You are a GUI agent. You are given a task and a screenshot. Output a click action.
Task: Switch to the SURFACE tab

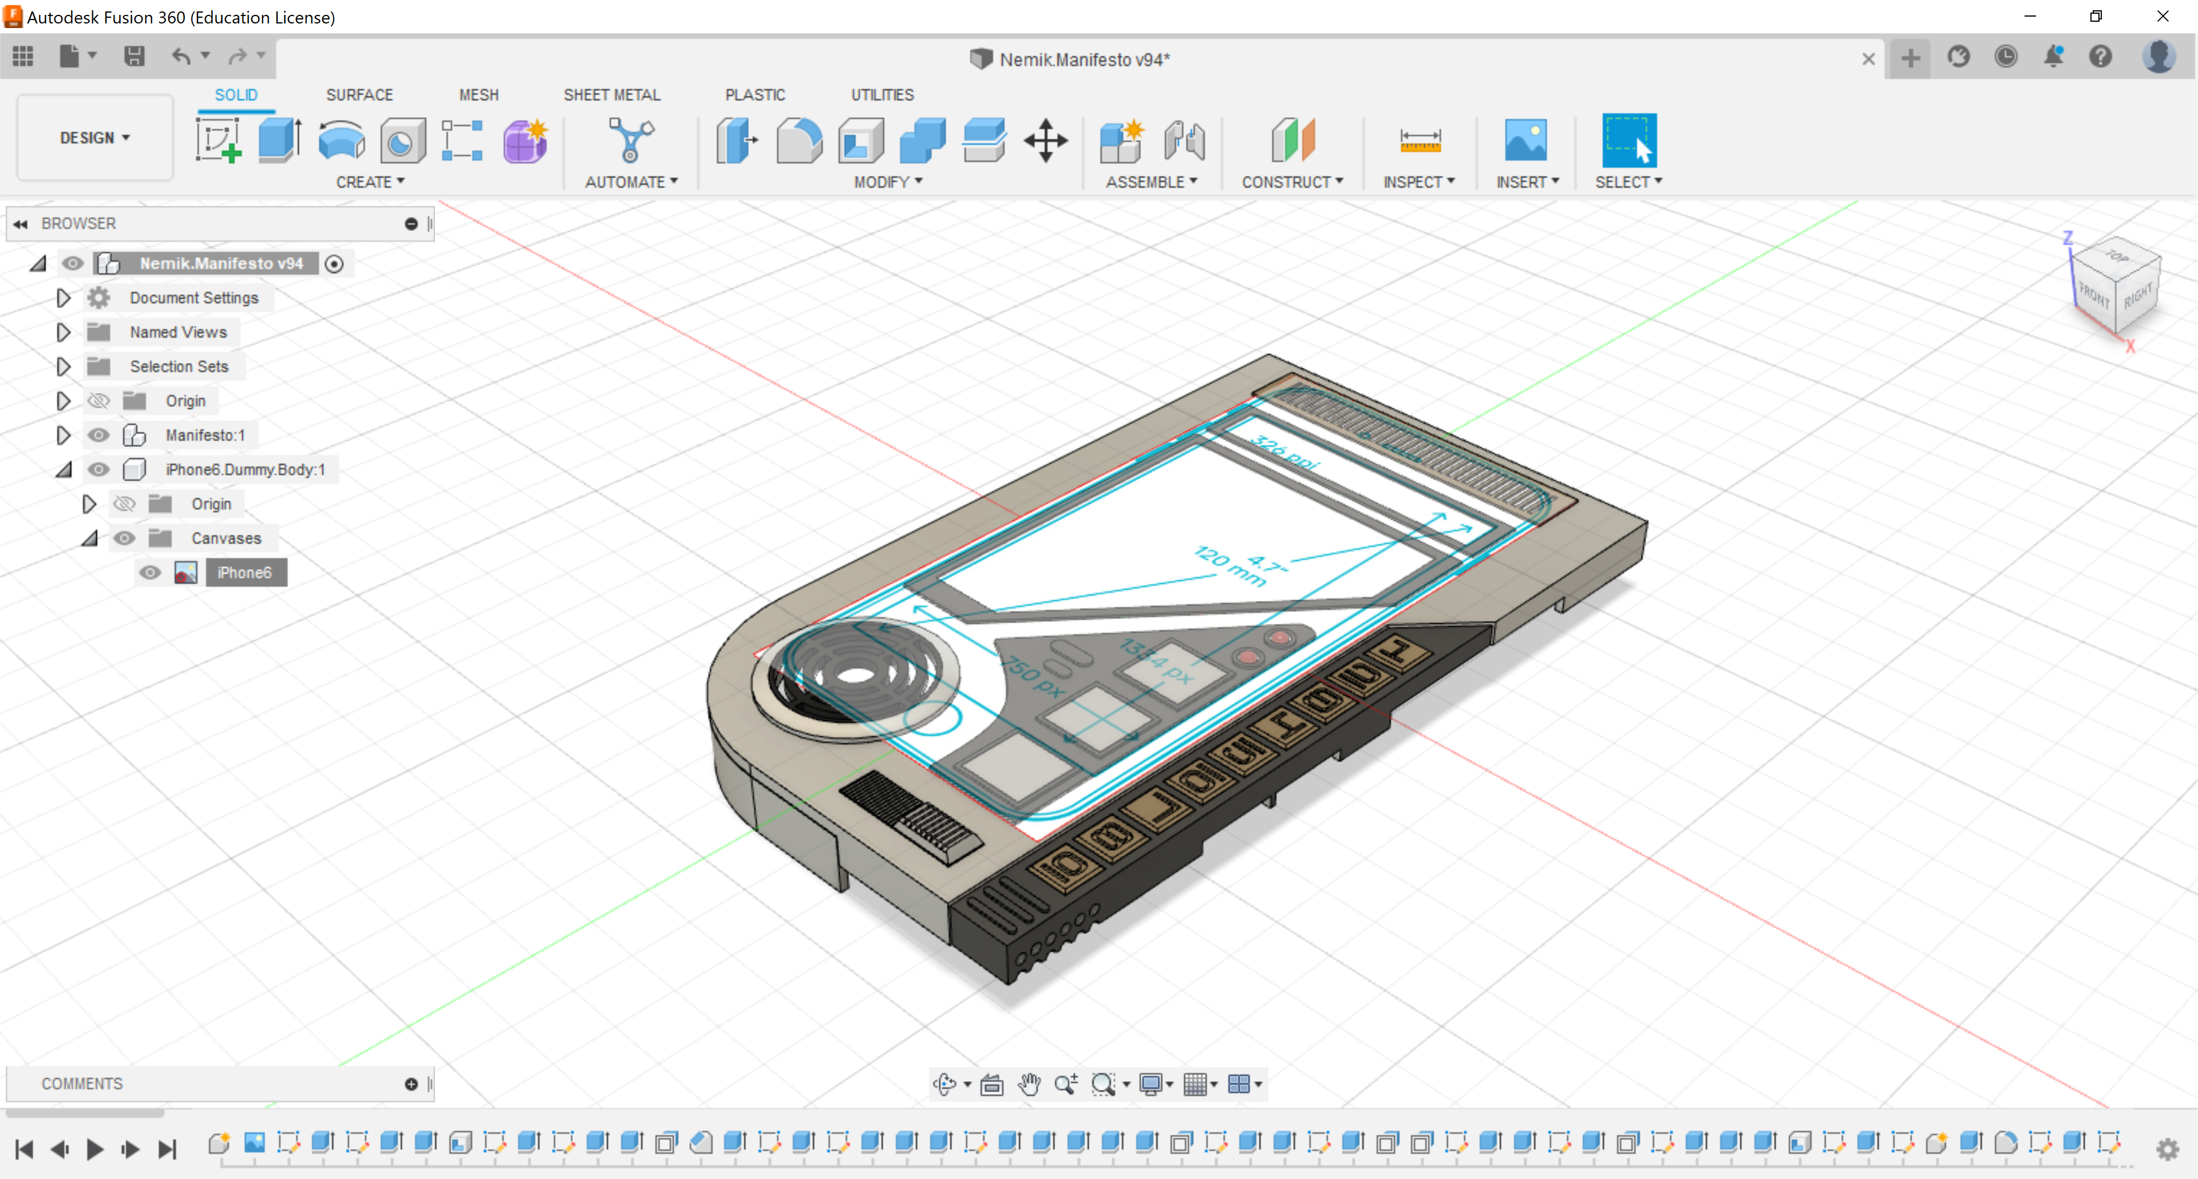[x=359, y=94]
